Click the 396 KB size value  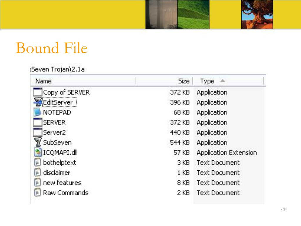[180, 102]
